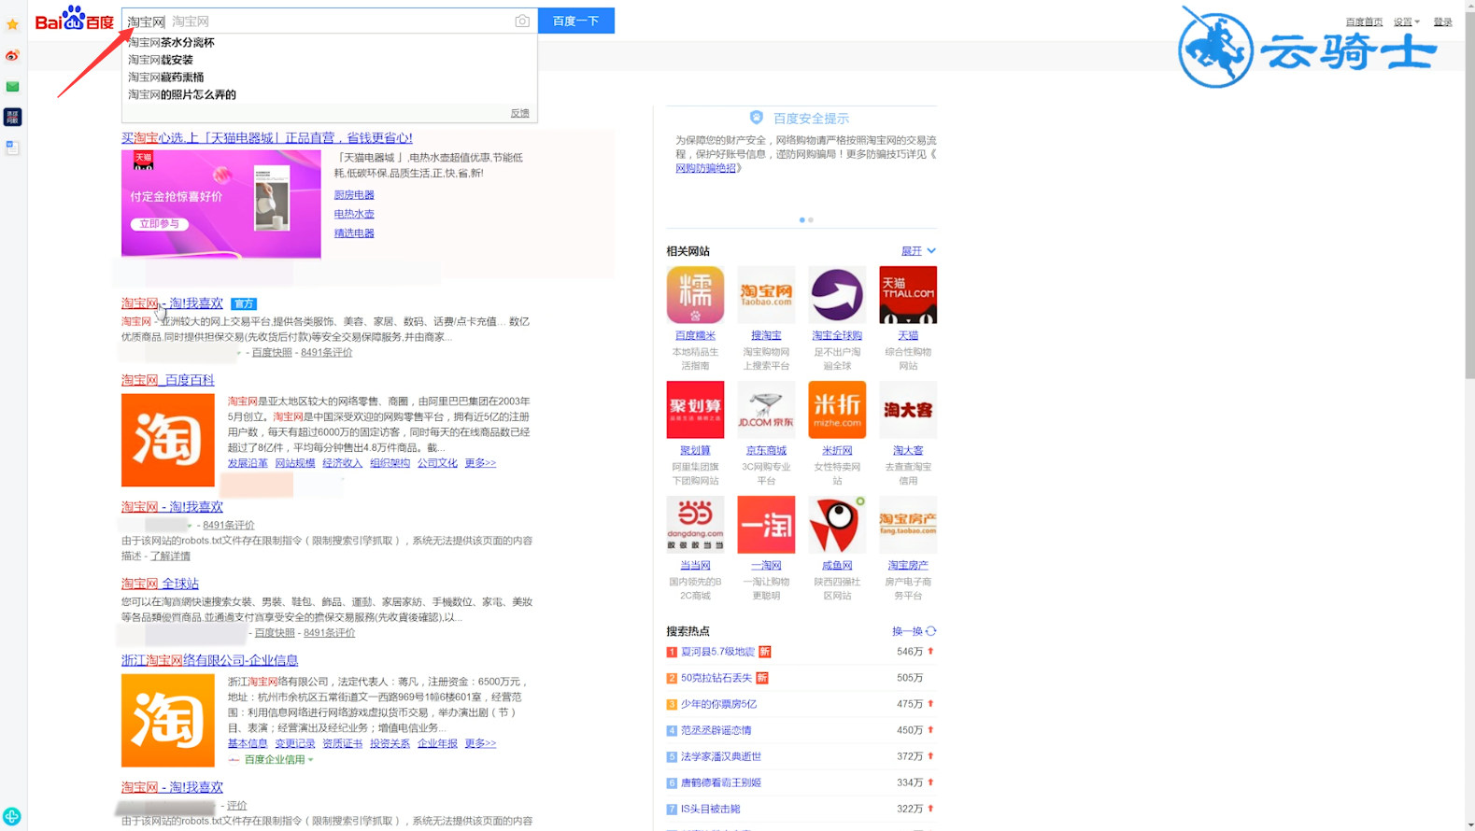Open 组织架构 link in 百科 result

390,463
